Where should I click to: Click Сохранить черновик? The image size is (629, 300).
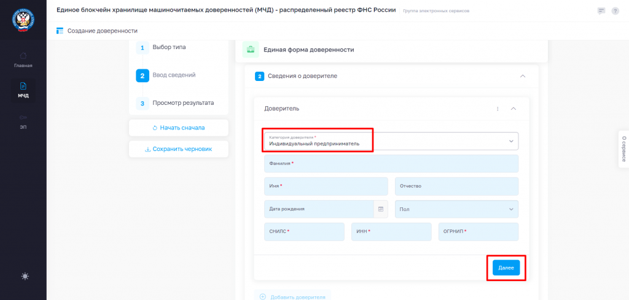[x=179, y=149]
